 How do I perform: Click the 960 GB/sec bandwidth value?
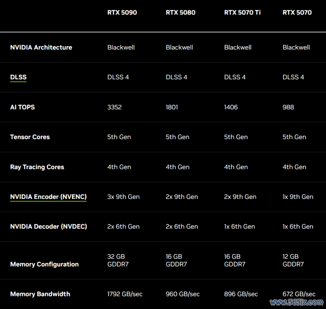(183, 294)
